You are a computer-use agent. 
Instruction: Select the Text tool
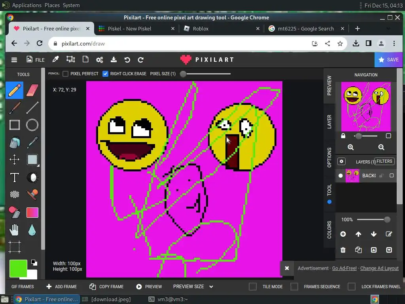click(15, 177)
